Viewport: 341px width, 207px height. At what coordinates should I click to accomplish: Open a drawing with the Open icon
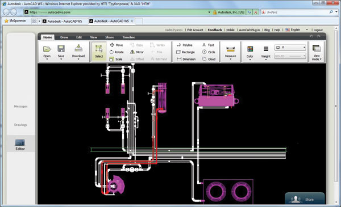[47, 52]
